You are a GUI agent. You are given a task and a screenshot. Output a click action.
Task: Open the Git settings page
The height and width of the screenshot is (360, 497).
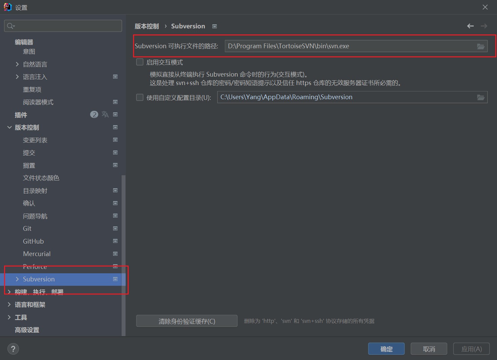click(27, 229)
